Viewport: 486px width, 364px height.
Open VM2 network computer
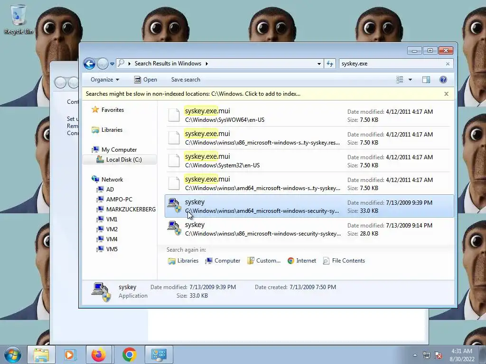tap(107, 229)
